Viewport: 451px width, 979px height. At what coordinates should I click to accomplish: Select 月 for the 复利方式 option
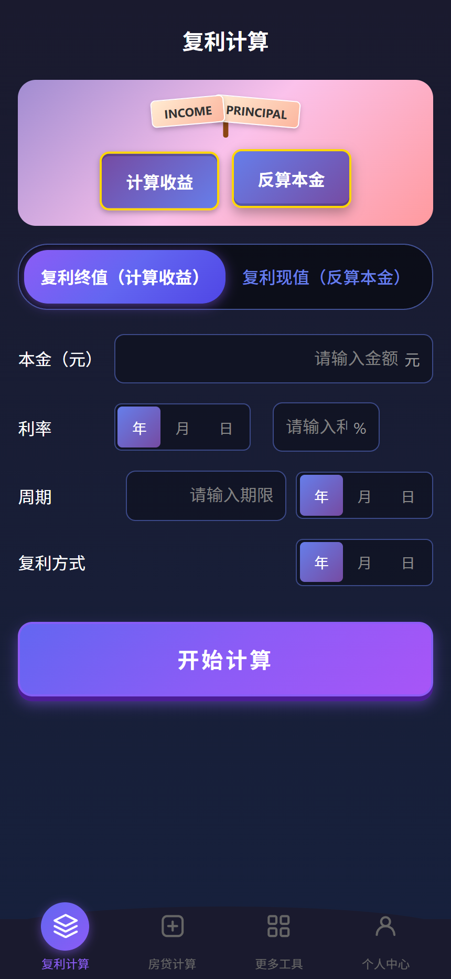365,562
